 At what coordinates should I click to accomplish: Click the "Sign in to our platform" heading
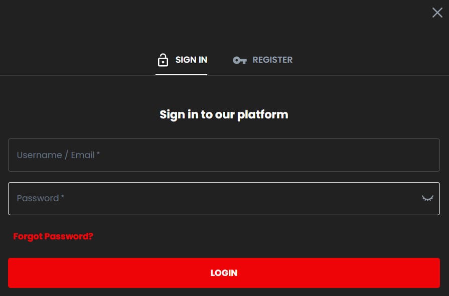click(224, 114)
